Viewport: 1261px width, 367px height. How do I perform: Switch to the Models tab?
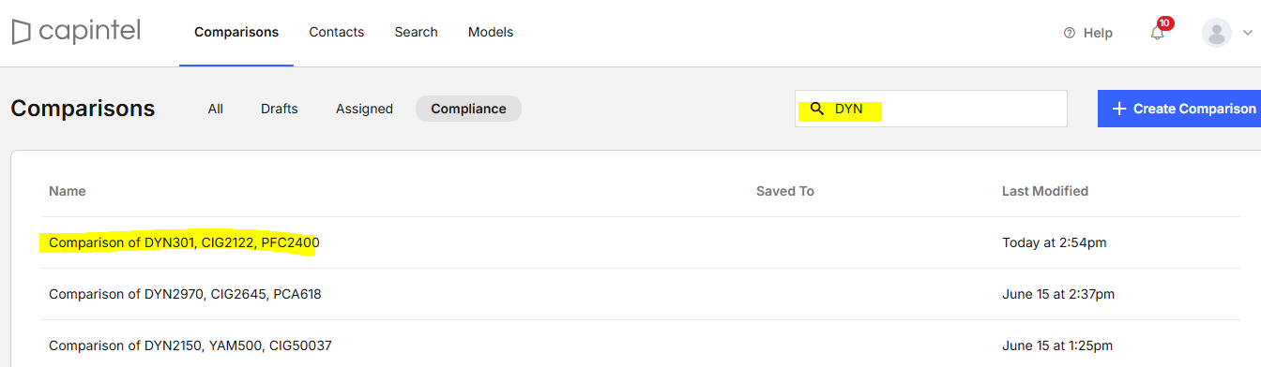[x=491, y=32]
